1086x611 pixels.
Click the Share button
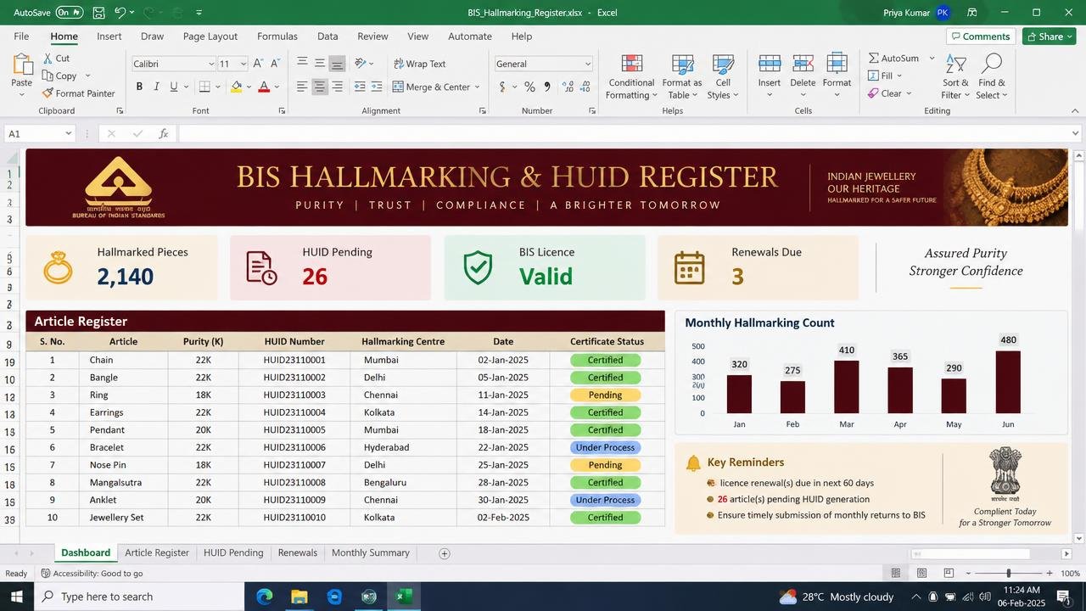coord(1050,36)
